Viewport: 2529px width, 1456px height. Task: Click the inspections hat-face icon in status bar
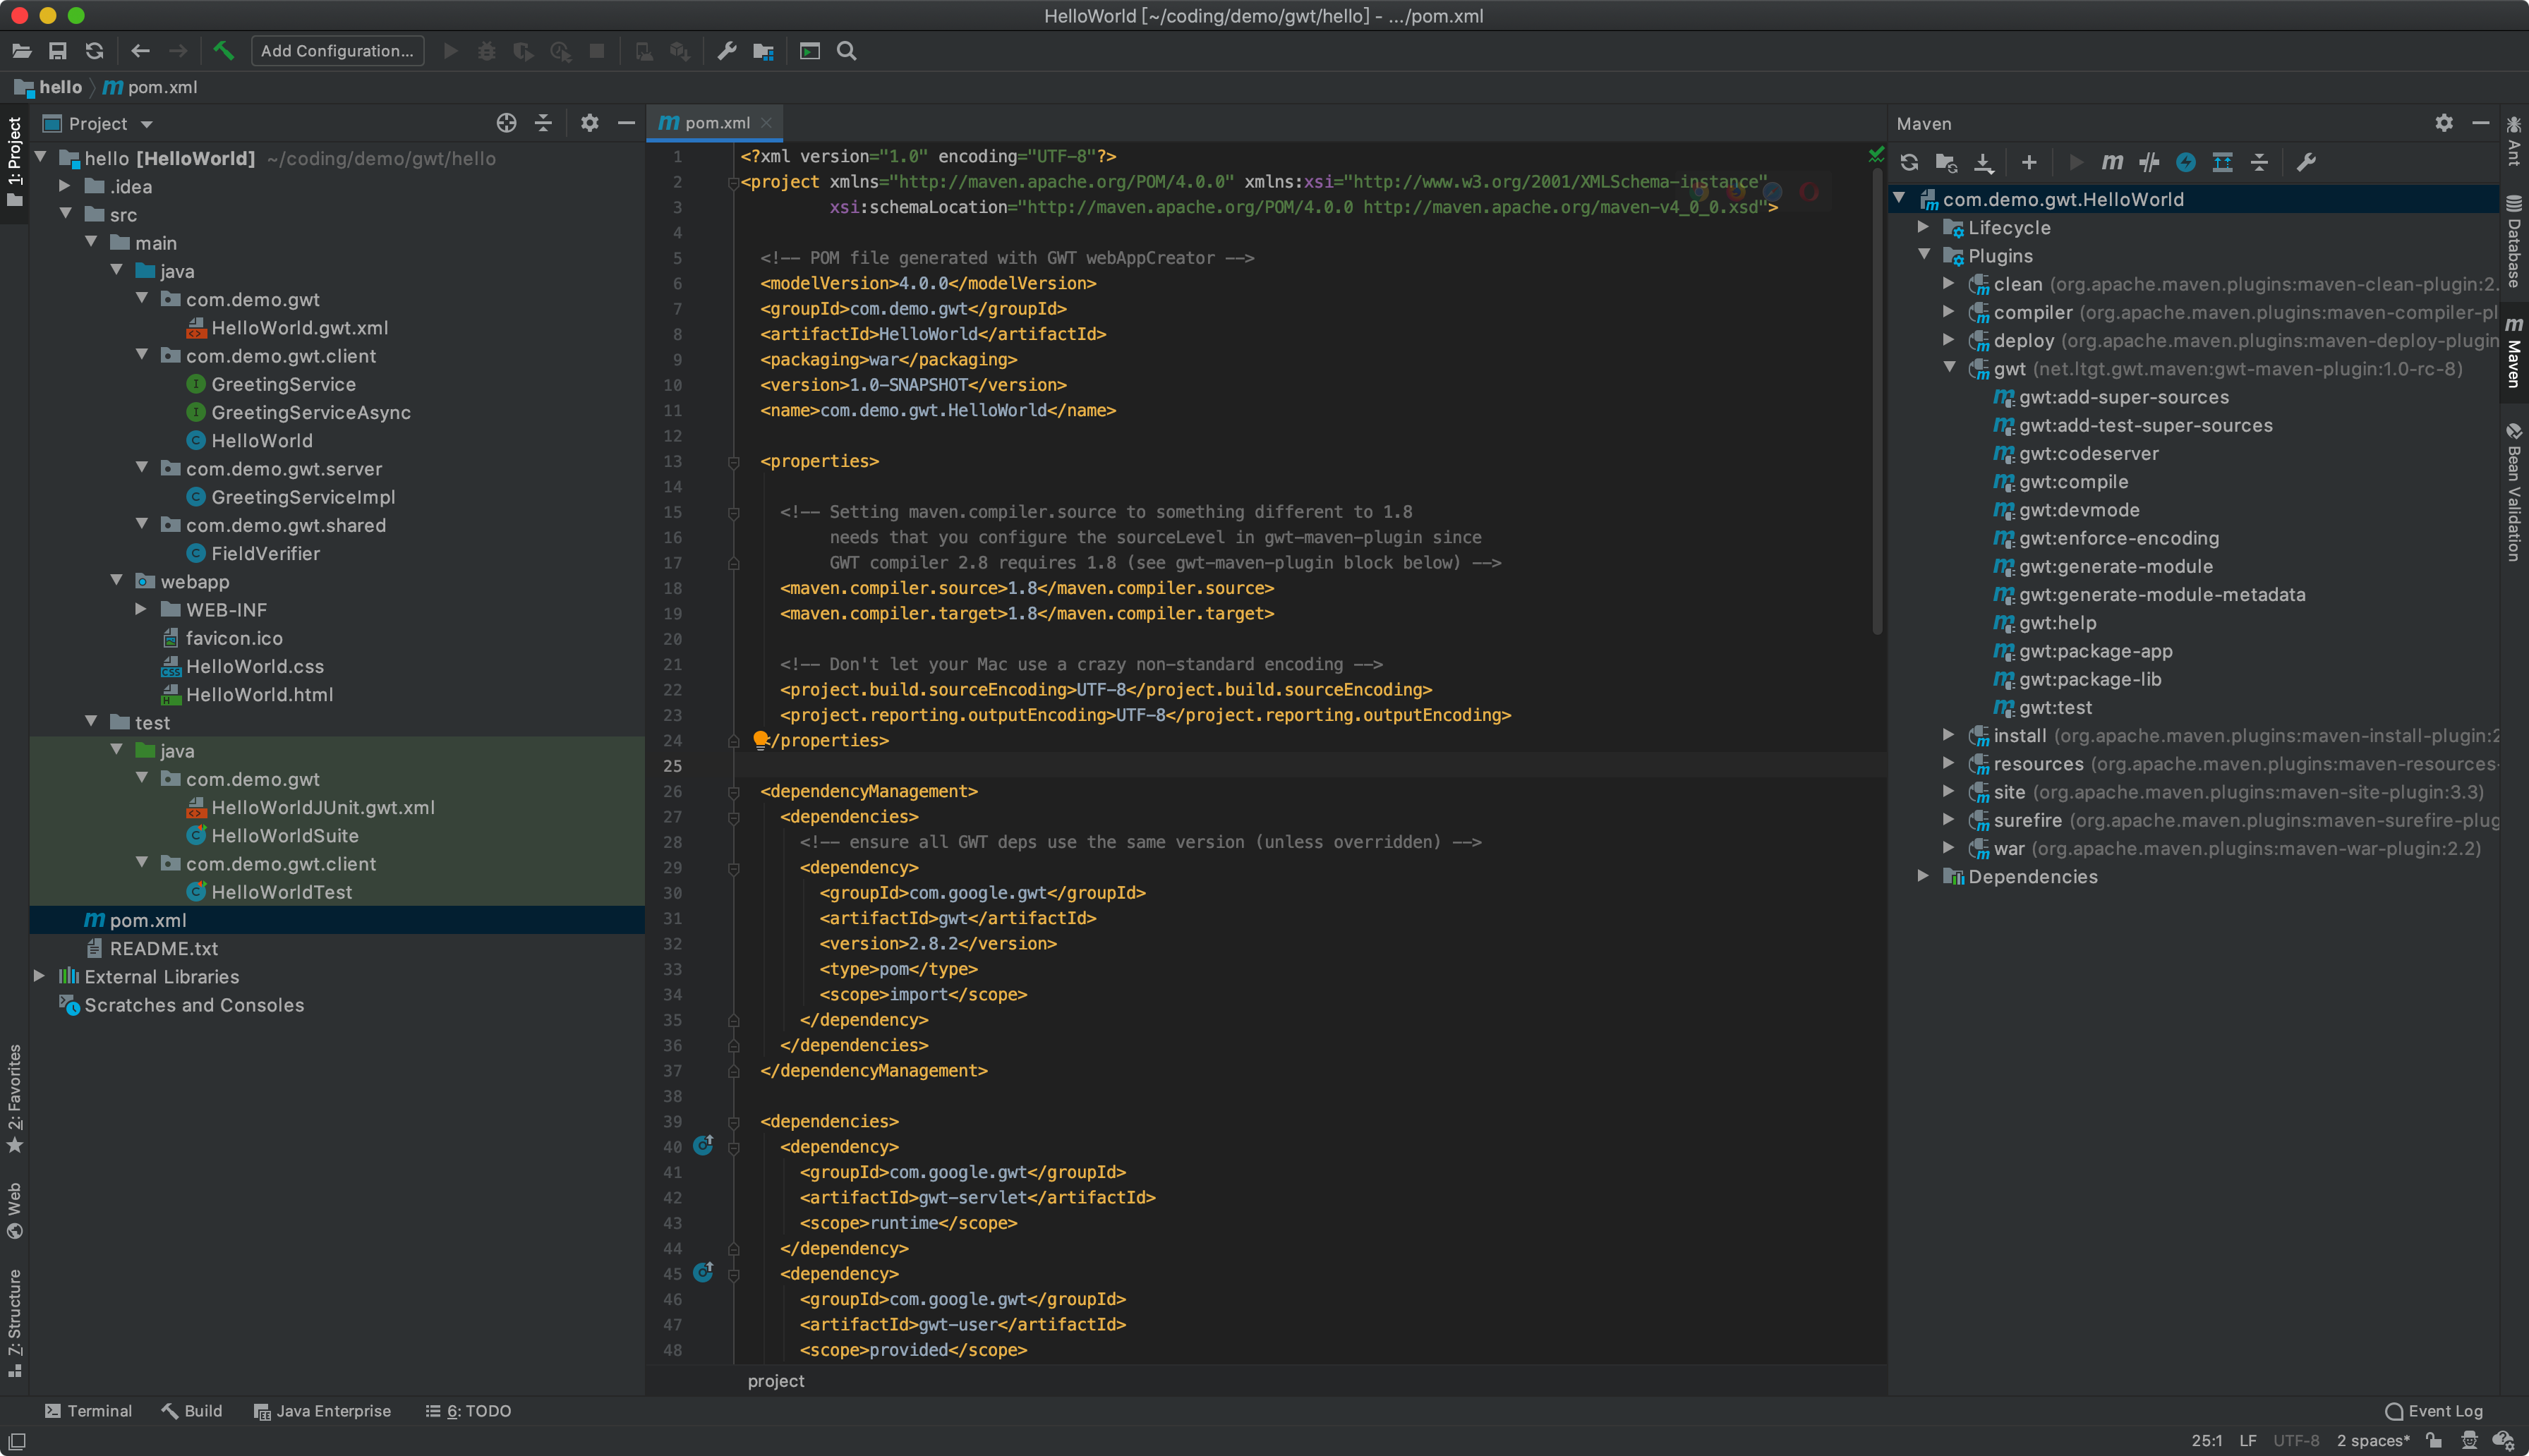click(2470, 1440)
